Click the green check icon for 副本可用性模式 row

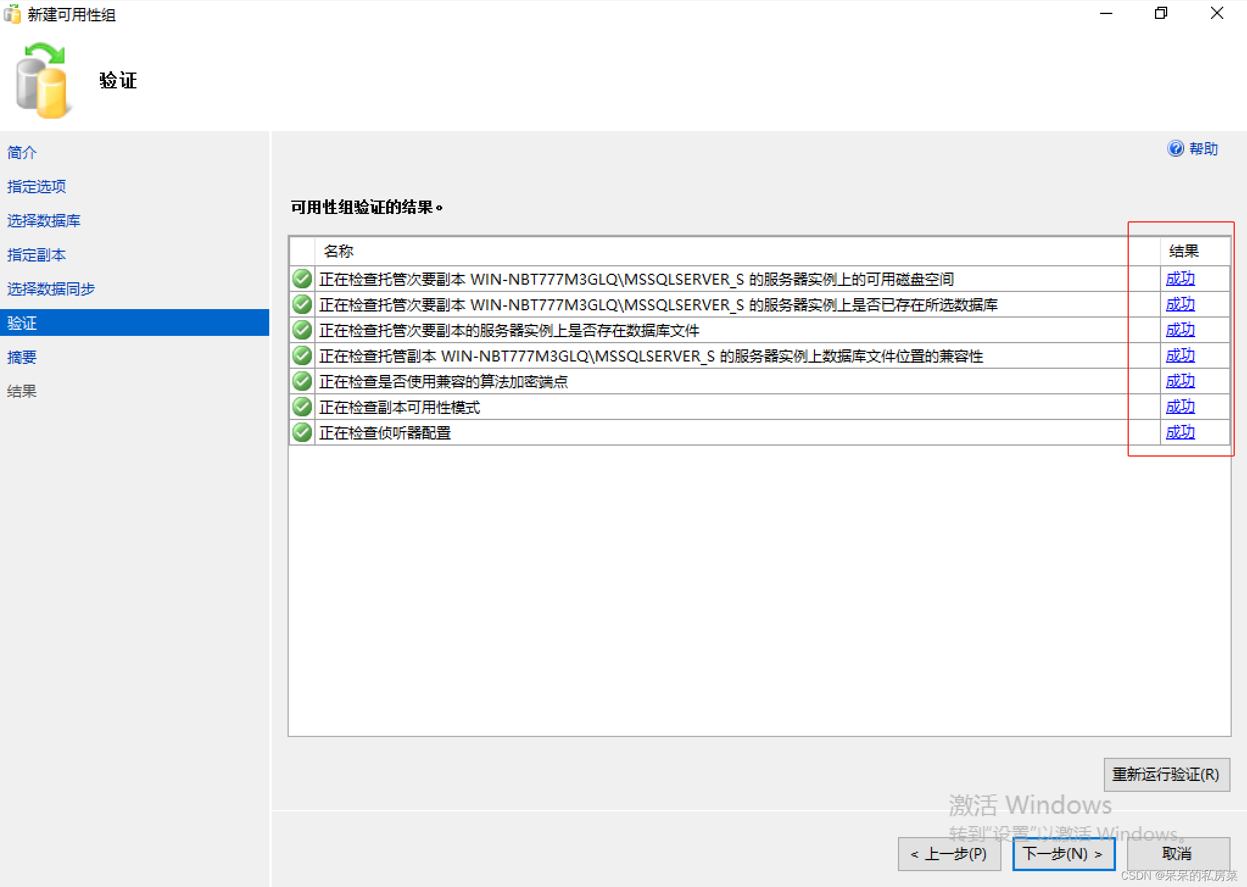point(302,407)
